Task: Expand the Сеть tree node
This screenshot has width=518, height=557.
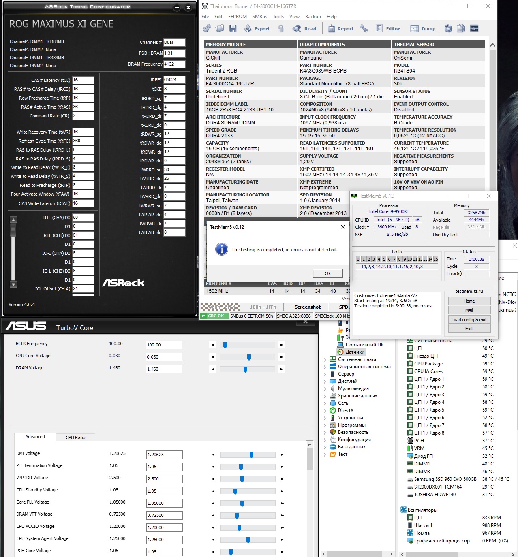Action: [x=325, y=403]
